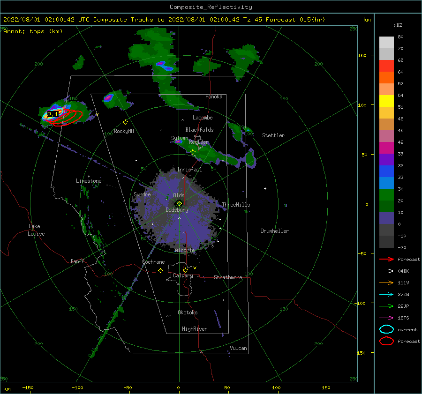The width and height of the screenshot is (422, 394).
Task: Click the yellow diamond south of RedDeer
Action: pyautogui.click(x=193, y=152)
